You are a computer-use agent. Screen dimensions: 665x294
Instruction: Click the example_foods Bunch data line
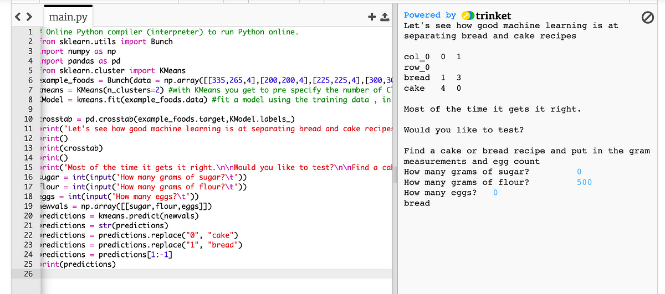[x=216, y=80]
